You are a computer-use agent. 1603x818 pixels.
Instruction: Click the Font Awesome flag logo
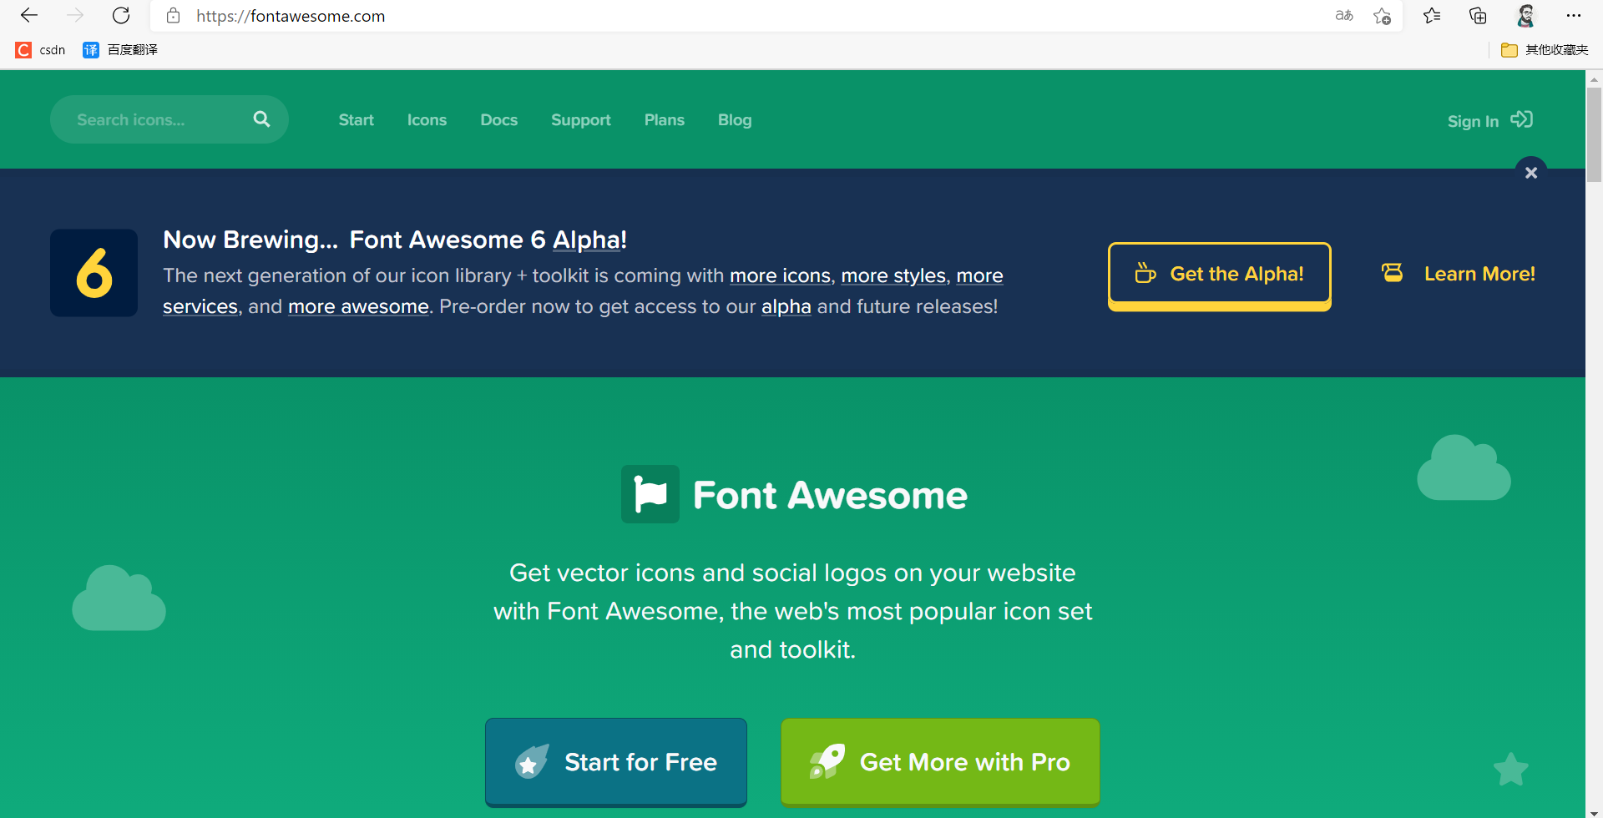(x=650, y=493)
